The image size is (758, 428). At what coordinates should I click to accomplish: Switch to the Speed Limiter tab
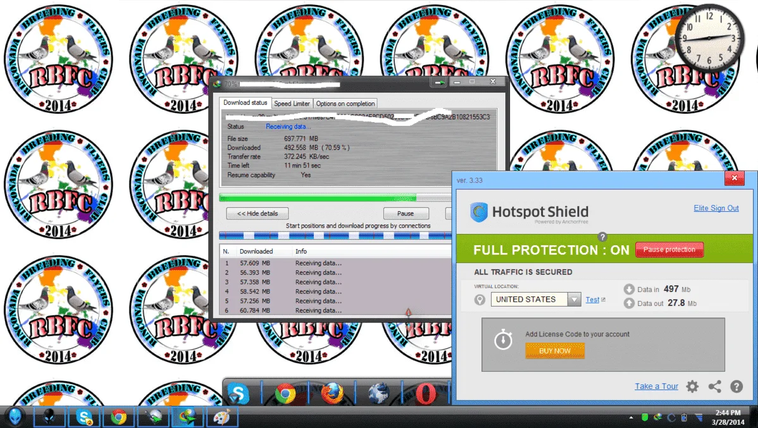(292, 104)
